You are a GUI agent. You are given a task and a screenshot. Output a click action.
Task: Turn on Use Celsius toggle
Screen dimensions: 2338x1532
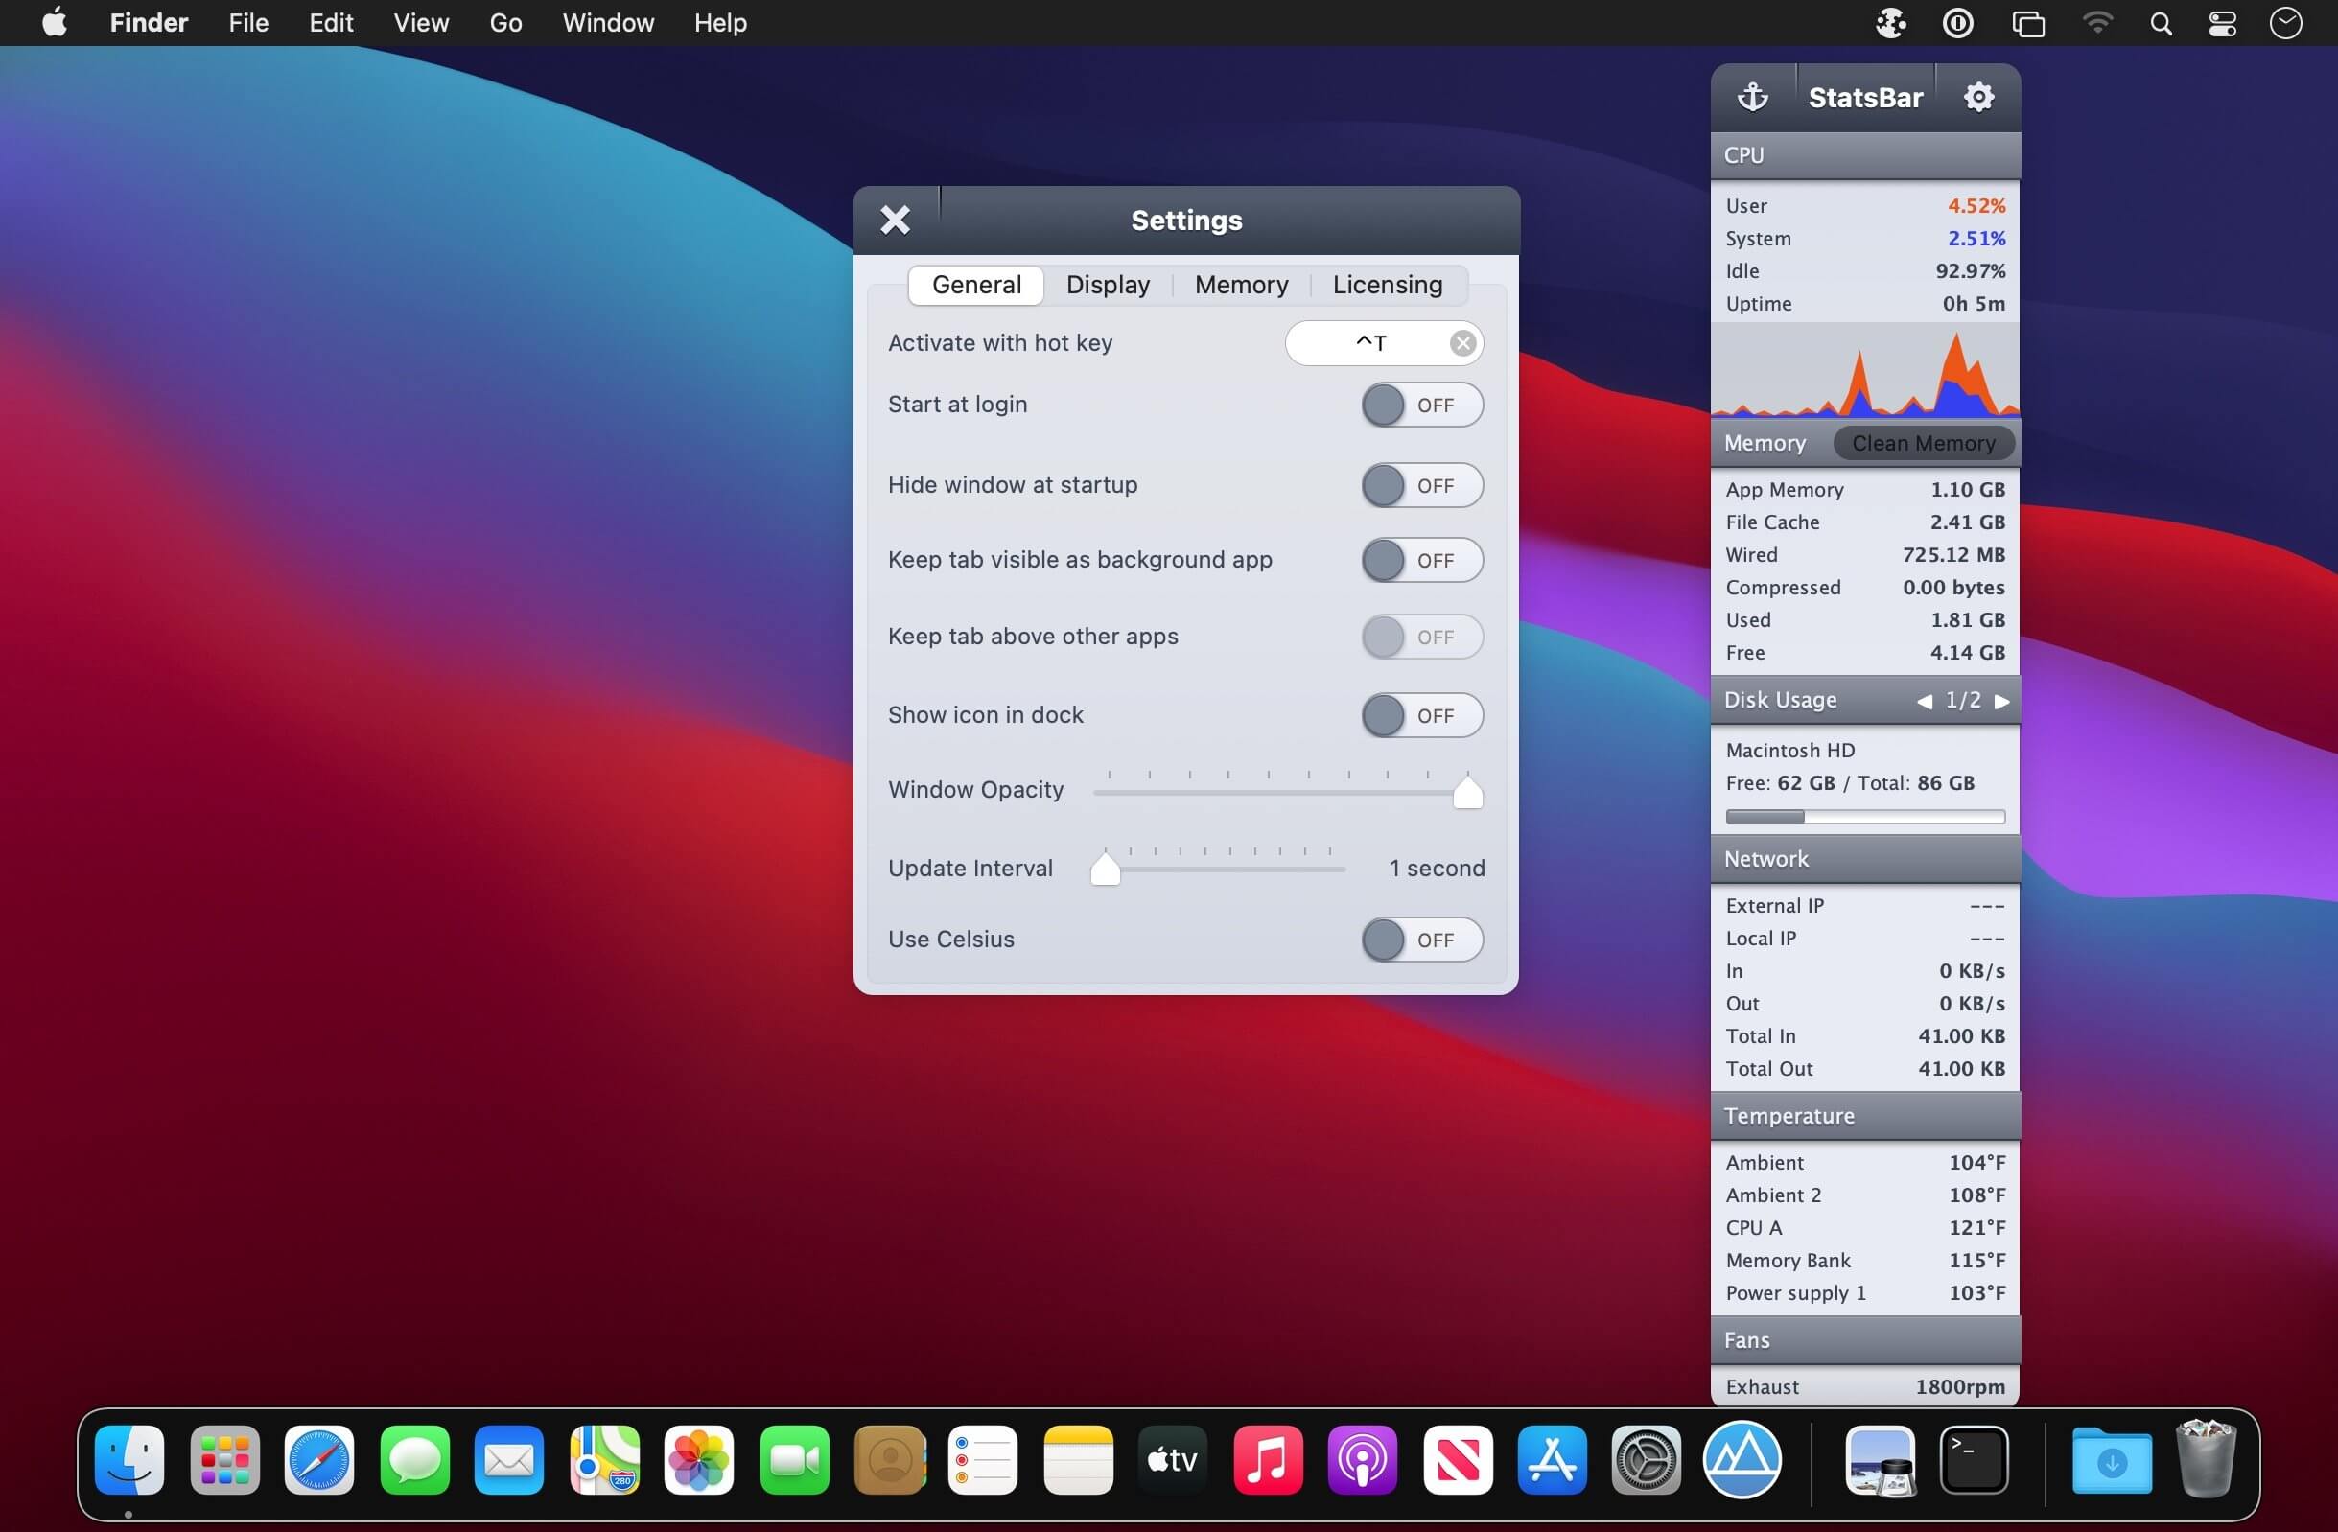(1420, 940)
